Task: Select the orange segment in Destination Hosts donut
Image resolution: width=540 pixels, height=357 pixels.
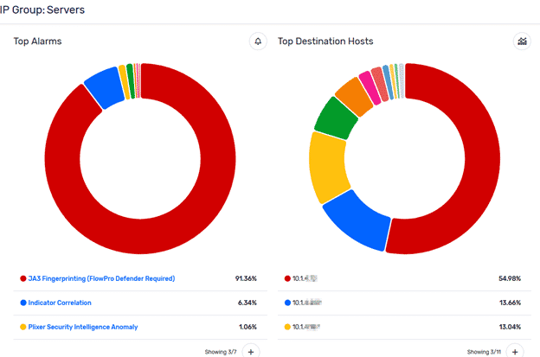Action: click(x=354, y=96)
